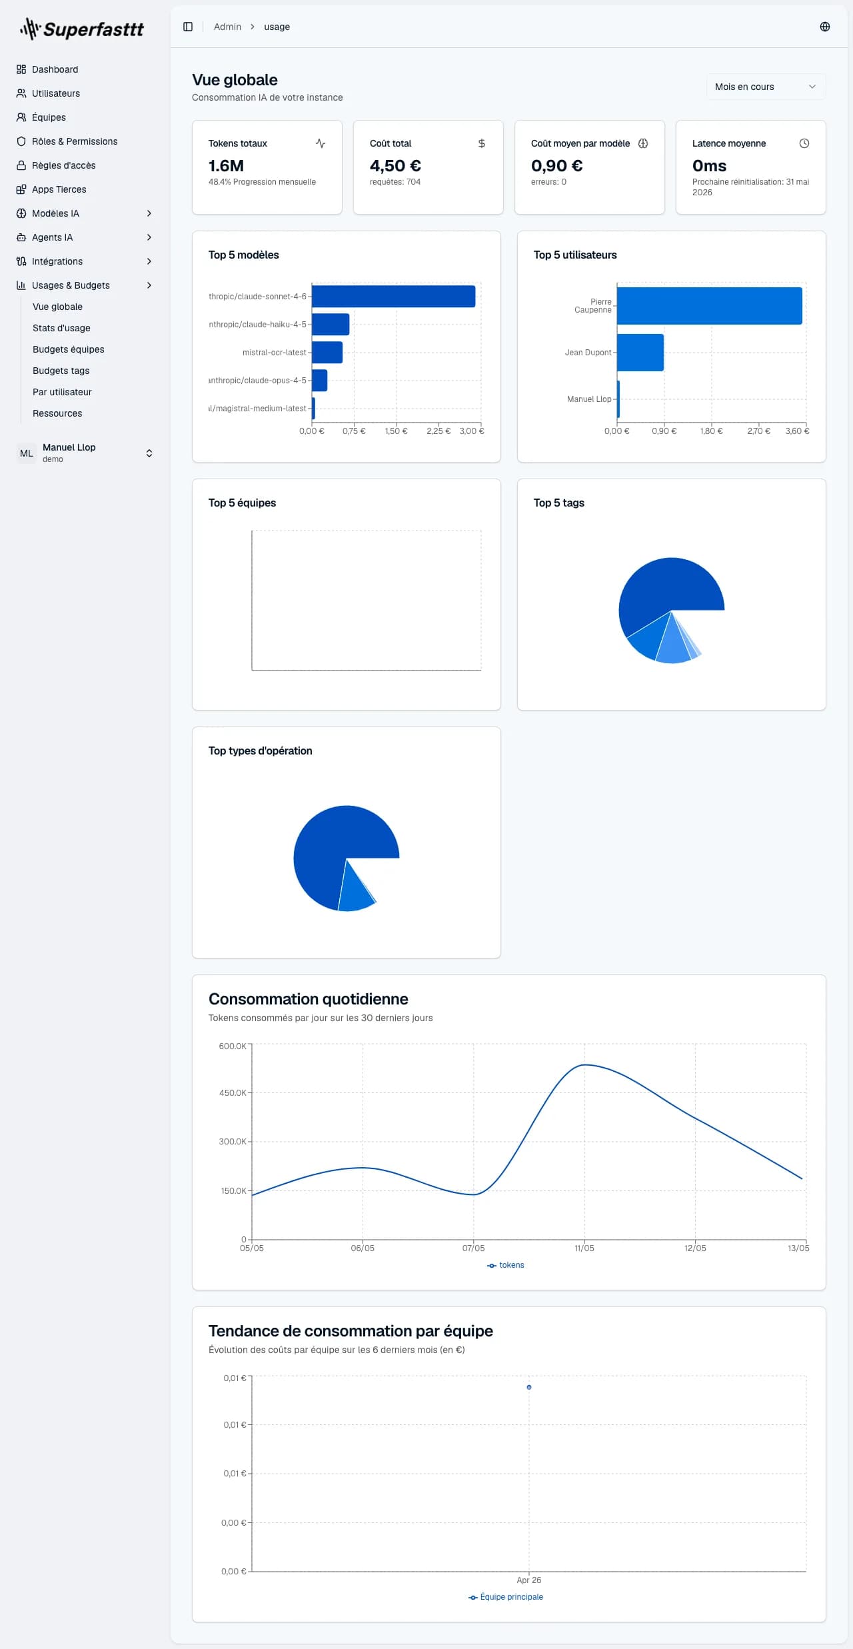Click the Jean Dupont bar
This screenshot has height=1649, width=853.
(x=640, y=353)
